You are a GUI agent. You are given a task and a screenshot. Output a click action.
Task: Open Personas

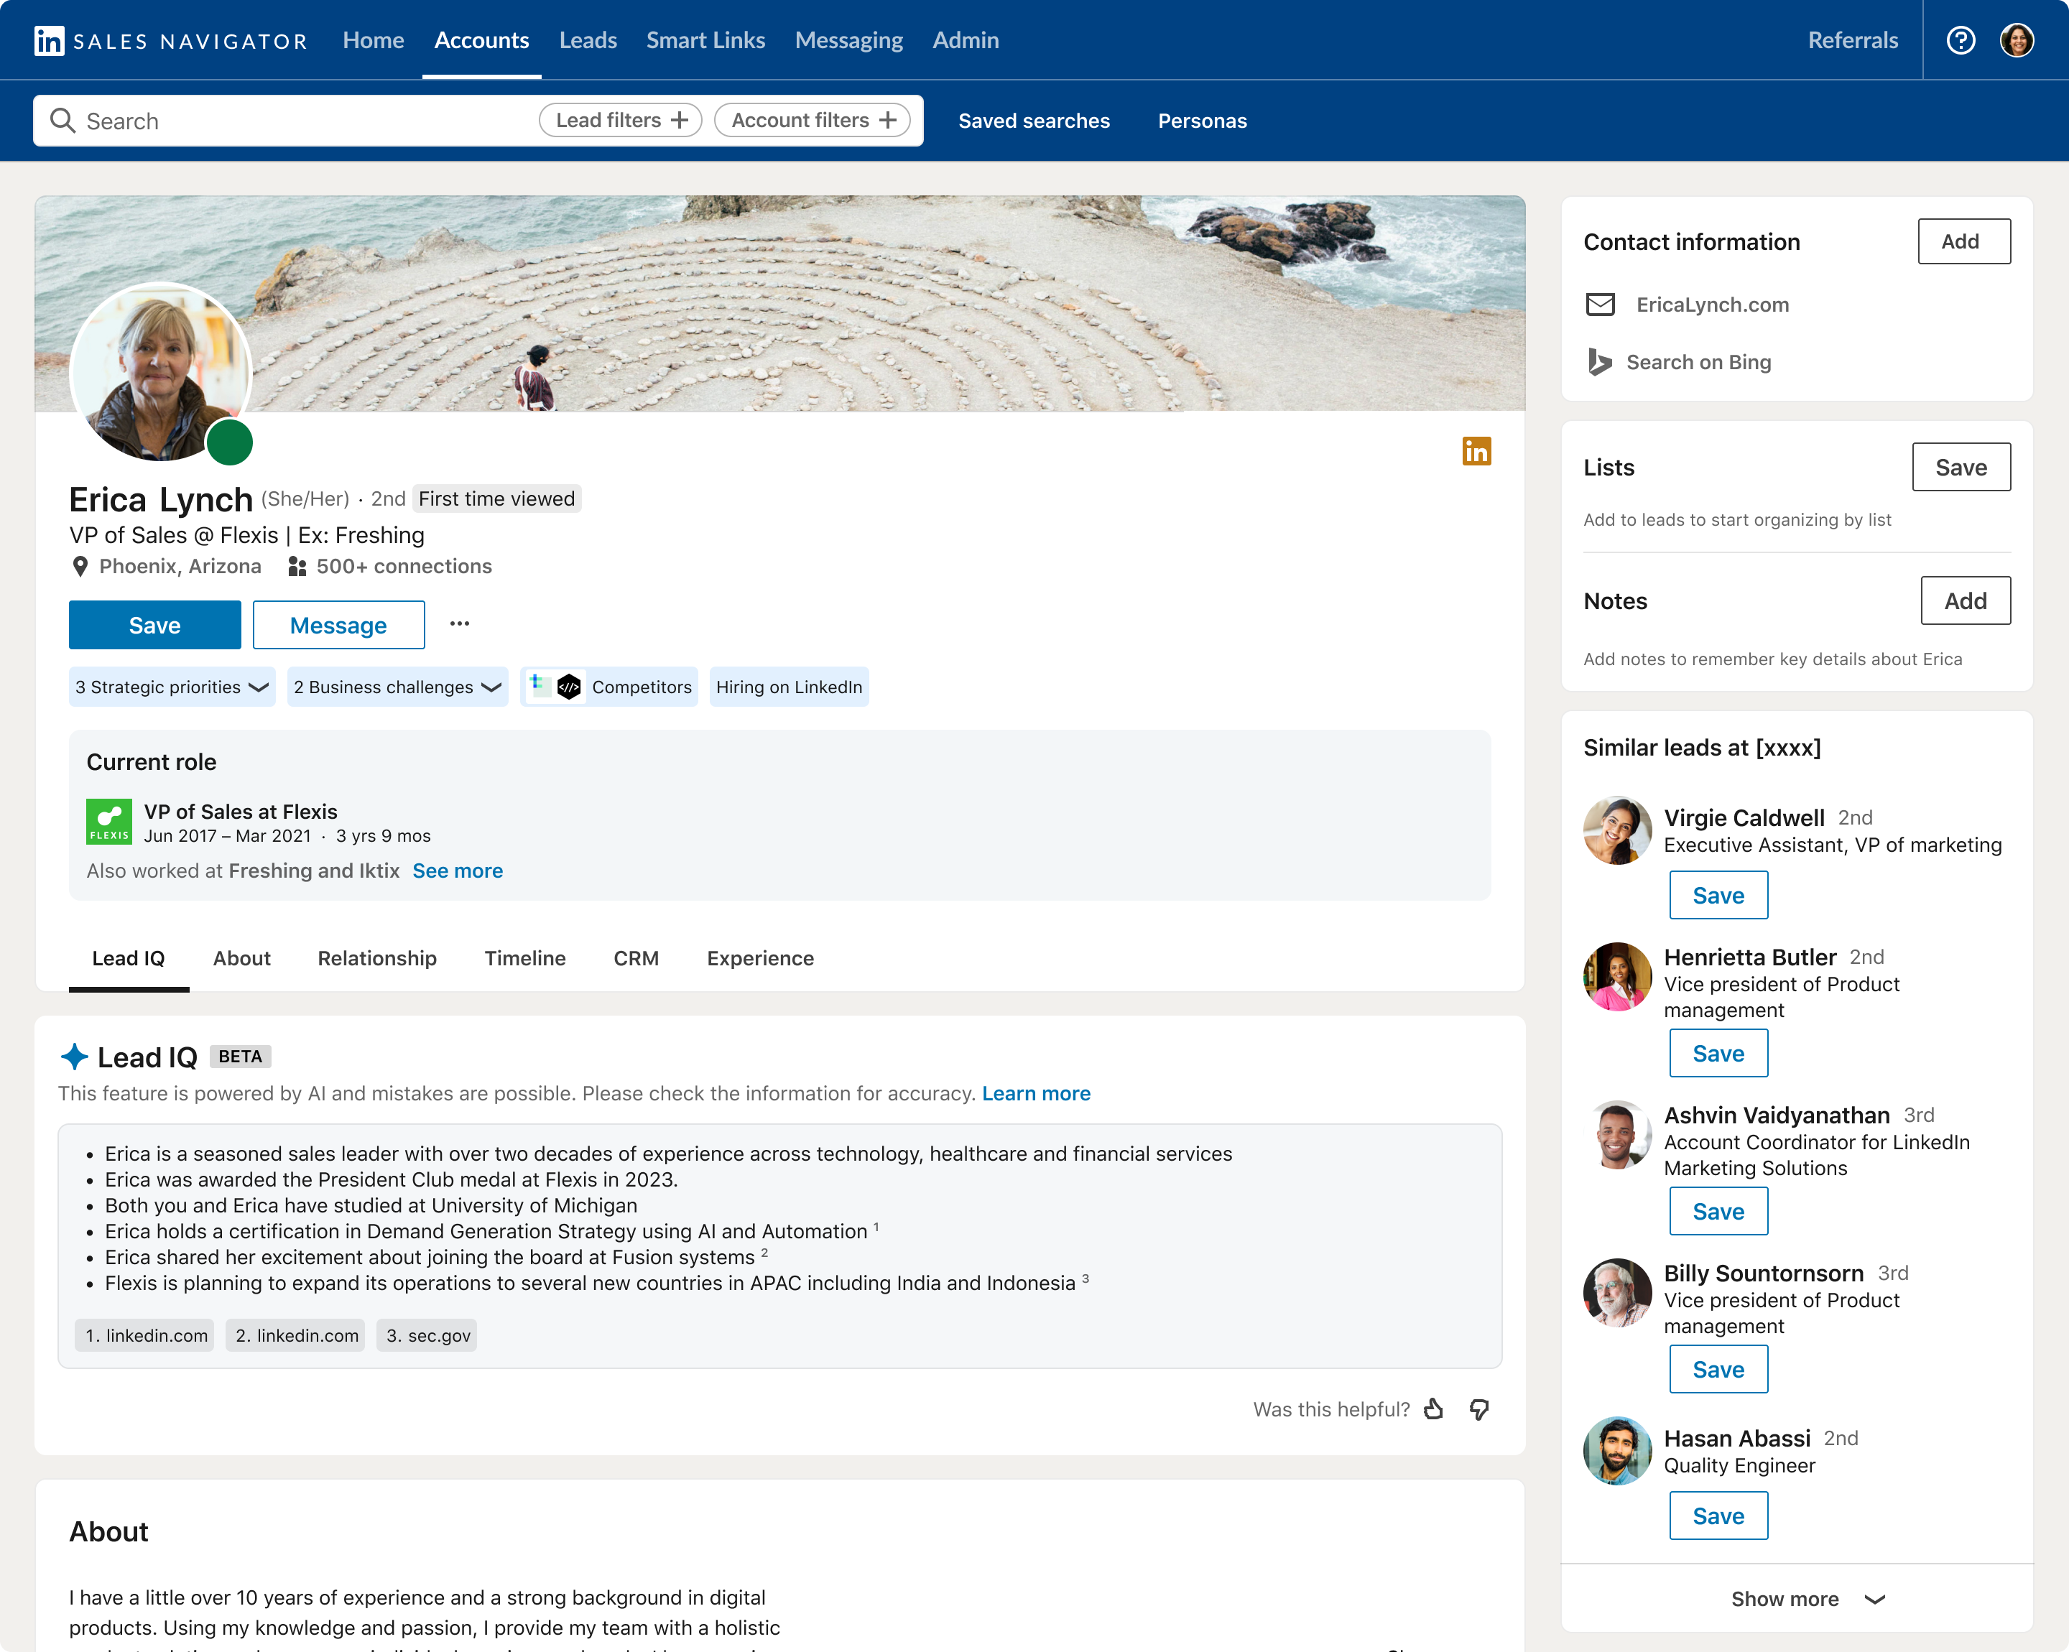1201,121
